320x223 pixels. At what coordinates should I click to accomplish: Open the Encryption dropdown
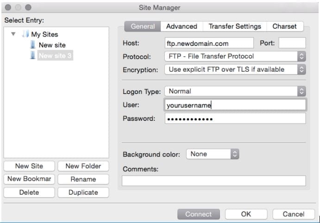235,69
